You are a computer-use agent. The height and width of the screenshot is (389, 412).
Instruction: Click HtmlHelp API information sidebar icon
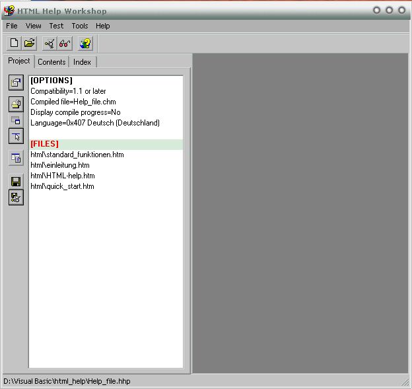click(16, 136)
